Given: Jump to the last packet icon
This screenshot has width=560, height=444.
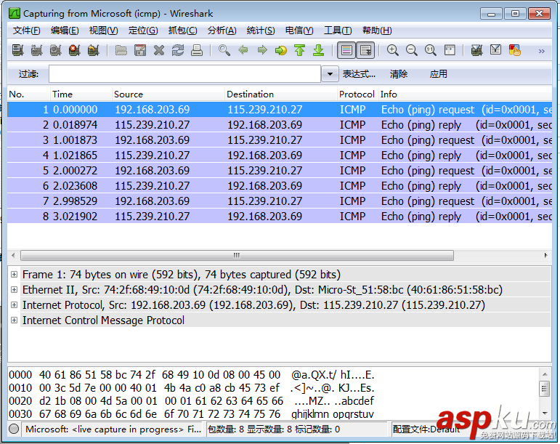Looking at the screenshot, I should [319, 50].
